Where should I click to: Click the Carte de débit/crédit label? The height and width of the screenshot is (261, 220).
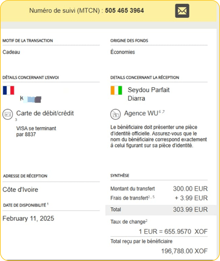45,113
